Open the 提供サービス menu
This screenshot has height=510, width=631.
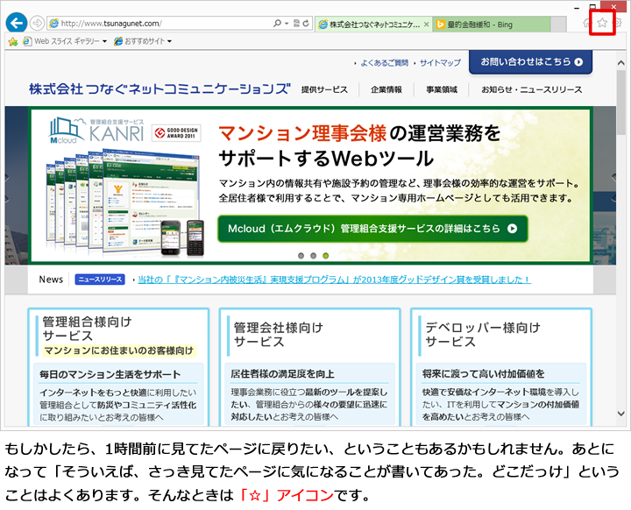pyautogui.click(x=324, y=89)
